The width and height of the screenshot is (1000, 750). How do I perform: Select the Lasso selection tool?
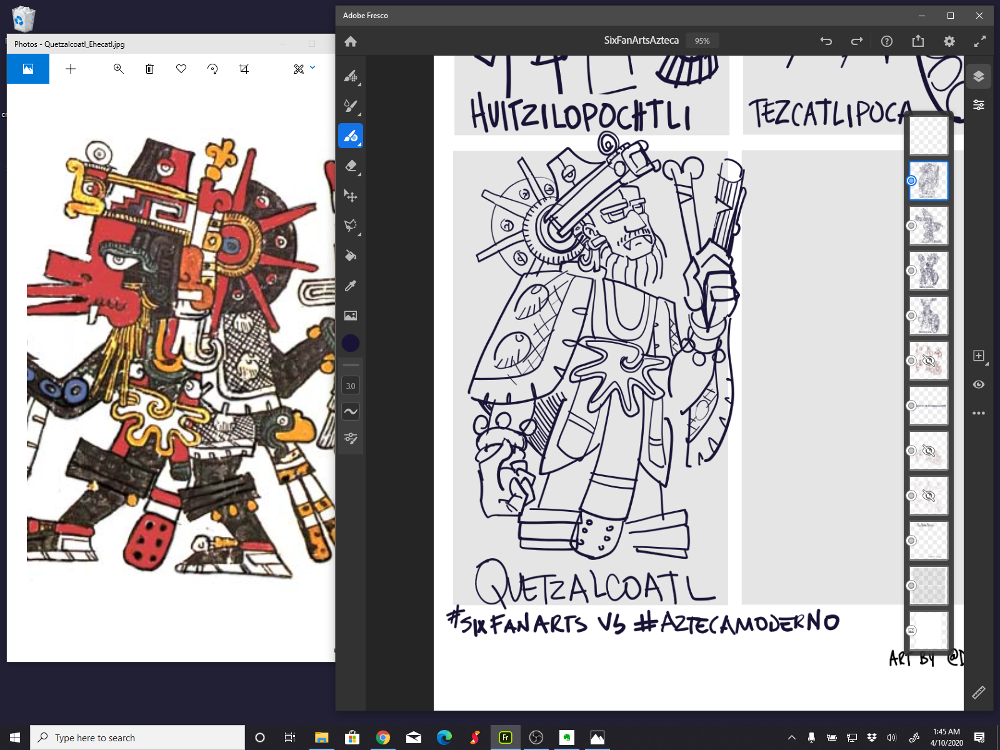click(x=351, y=226)
